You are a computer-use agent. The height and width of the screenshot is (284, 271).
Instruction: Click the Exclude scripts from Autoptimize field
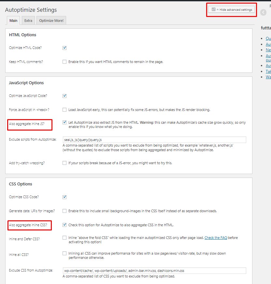154,140
